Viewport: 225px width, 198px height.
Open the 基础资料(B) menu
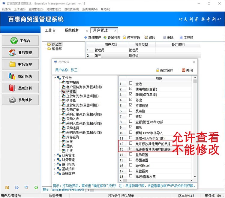72,9
